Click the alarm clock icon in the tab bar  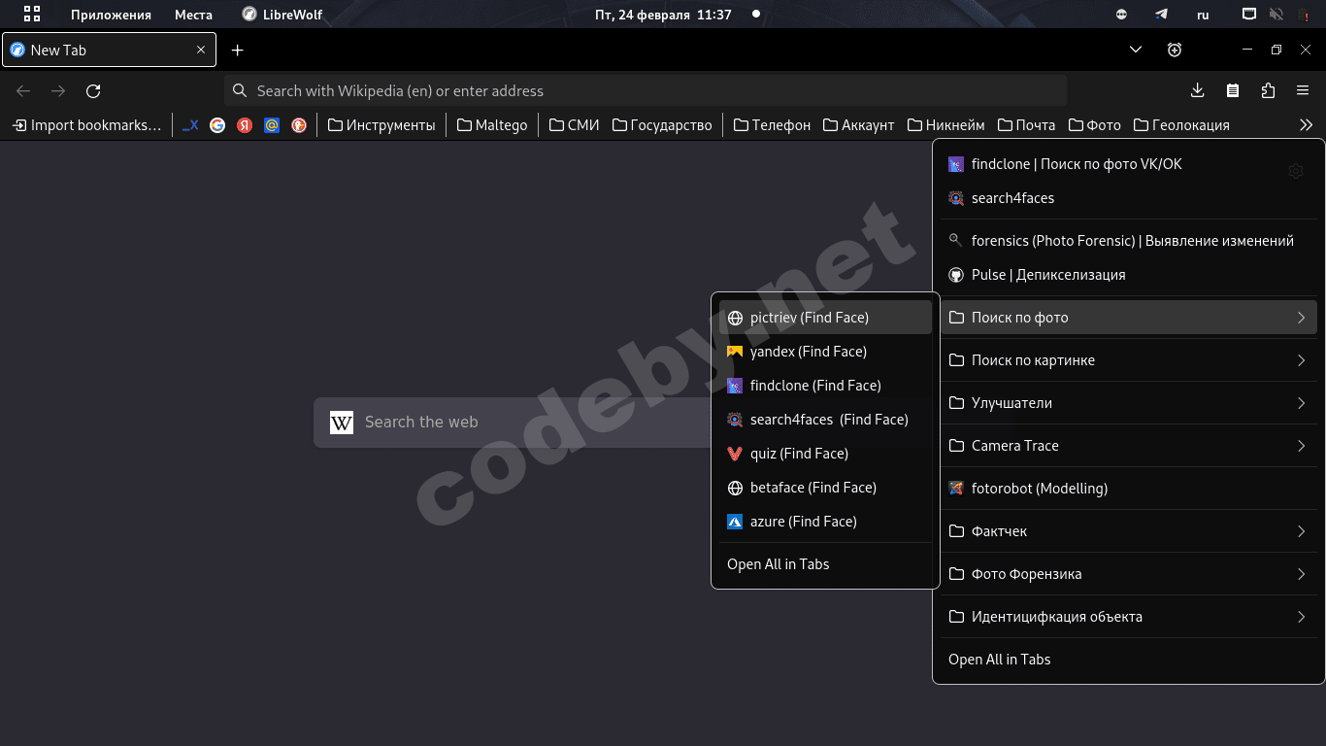[x=1175, y=50]
